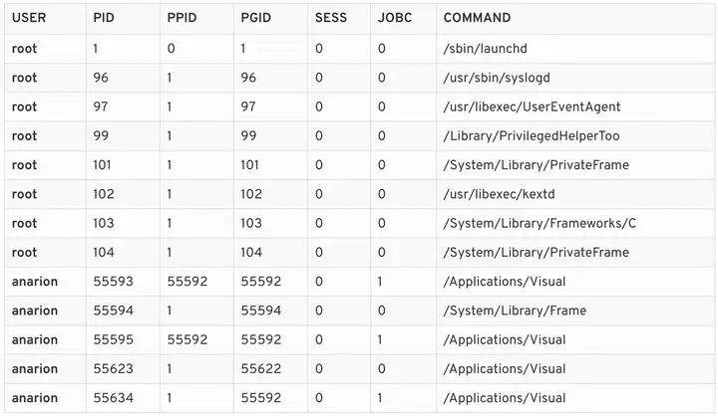Select the PPID column header

(x=181, y=18)
